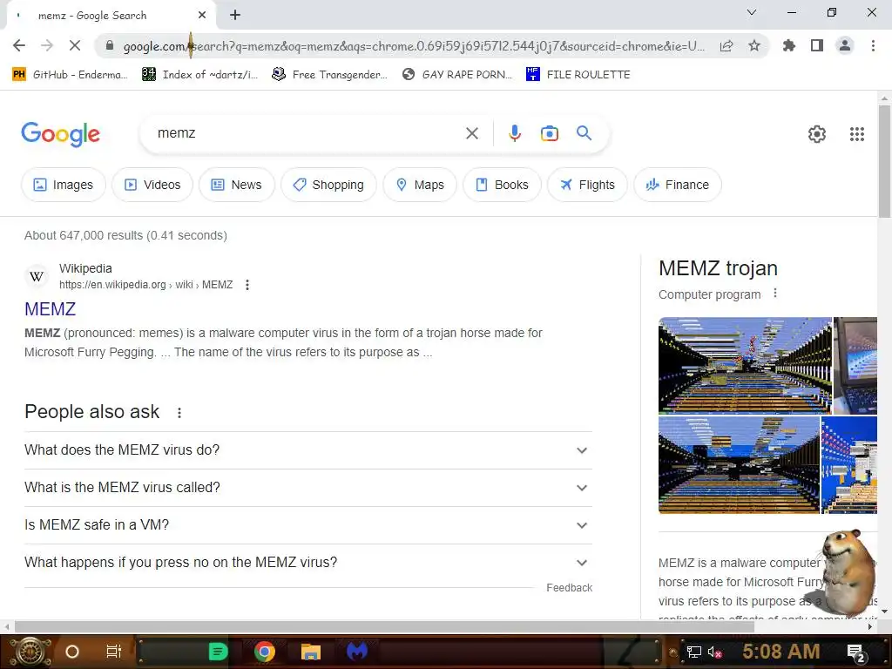The image size is (892, 669).
Task: Open the green notes app in the taskbar
Action: point(218,652)
